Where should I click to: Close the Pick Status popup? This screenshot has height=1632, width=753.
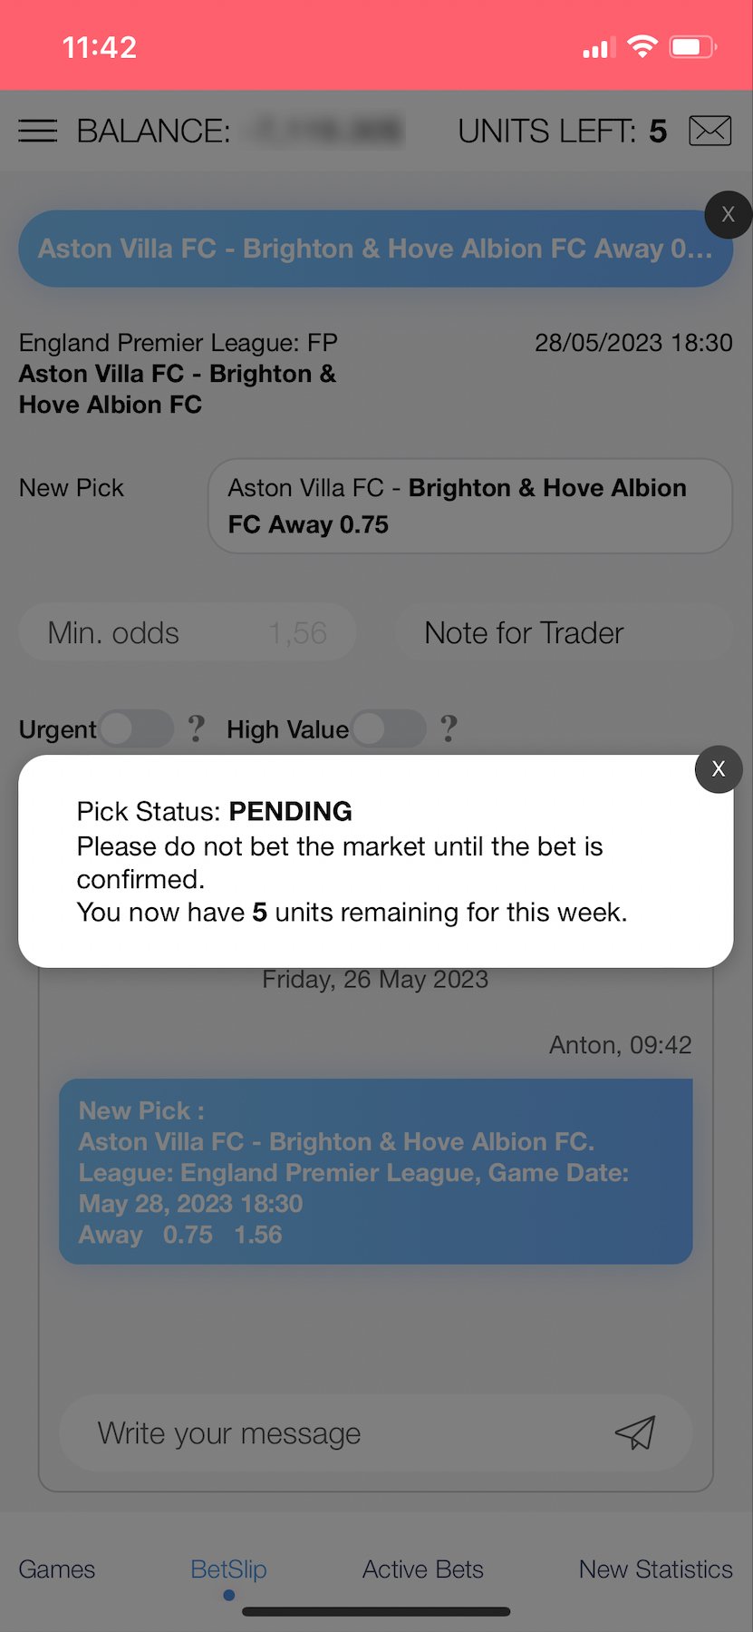click(719, 769)
